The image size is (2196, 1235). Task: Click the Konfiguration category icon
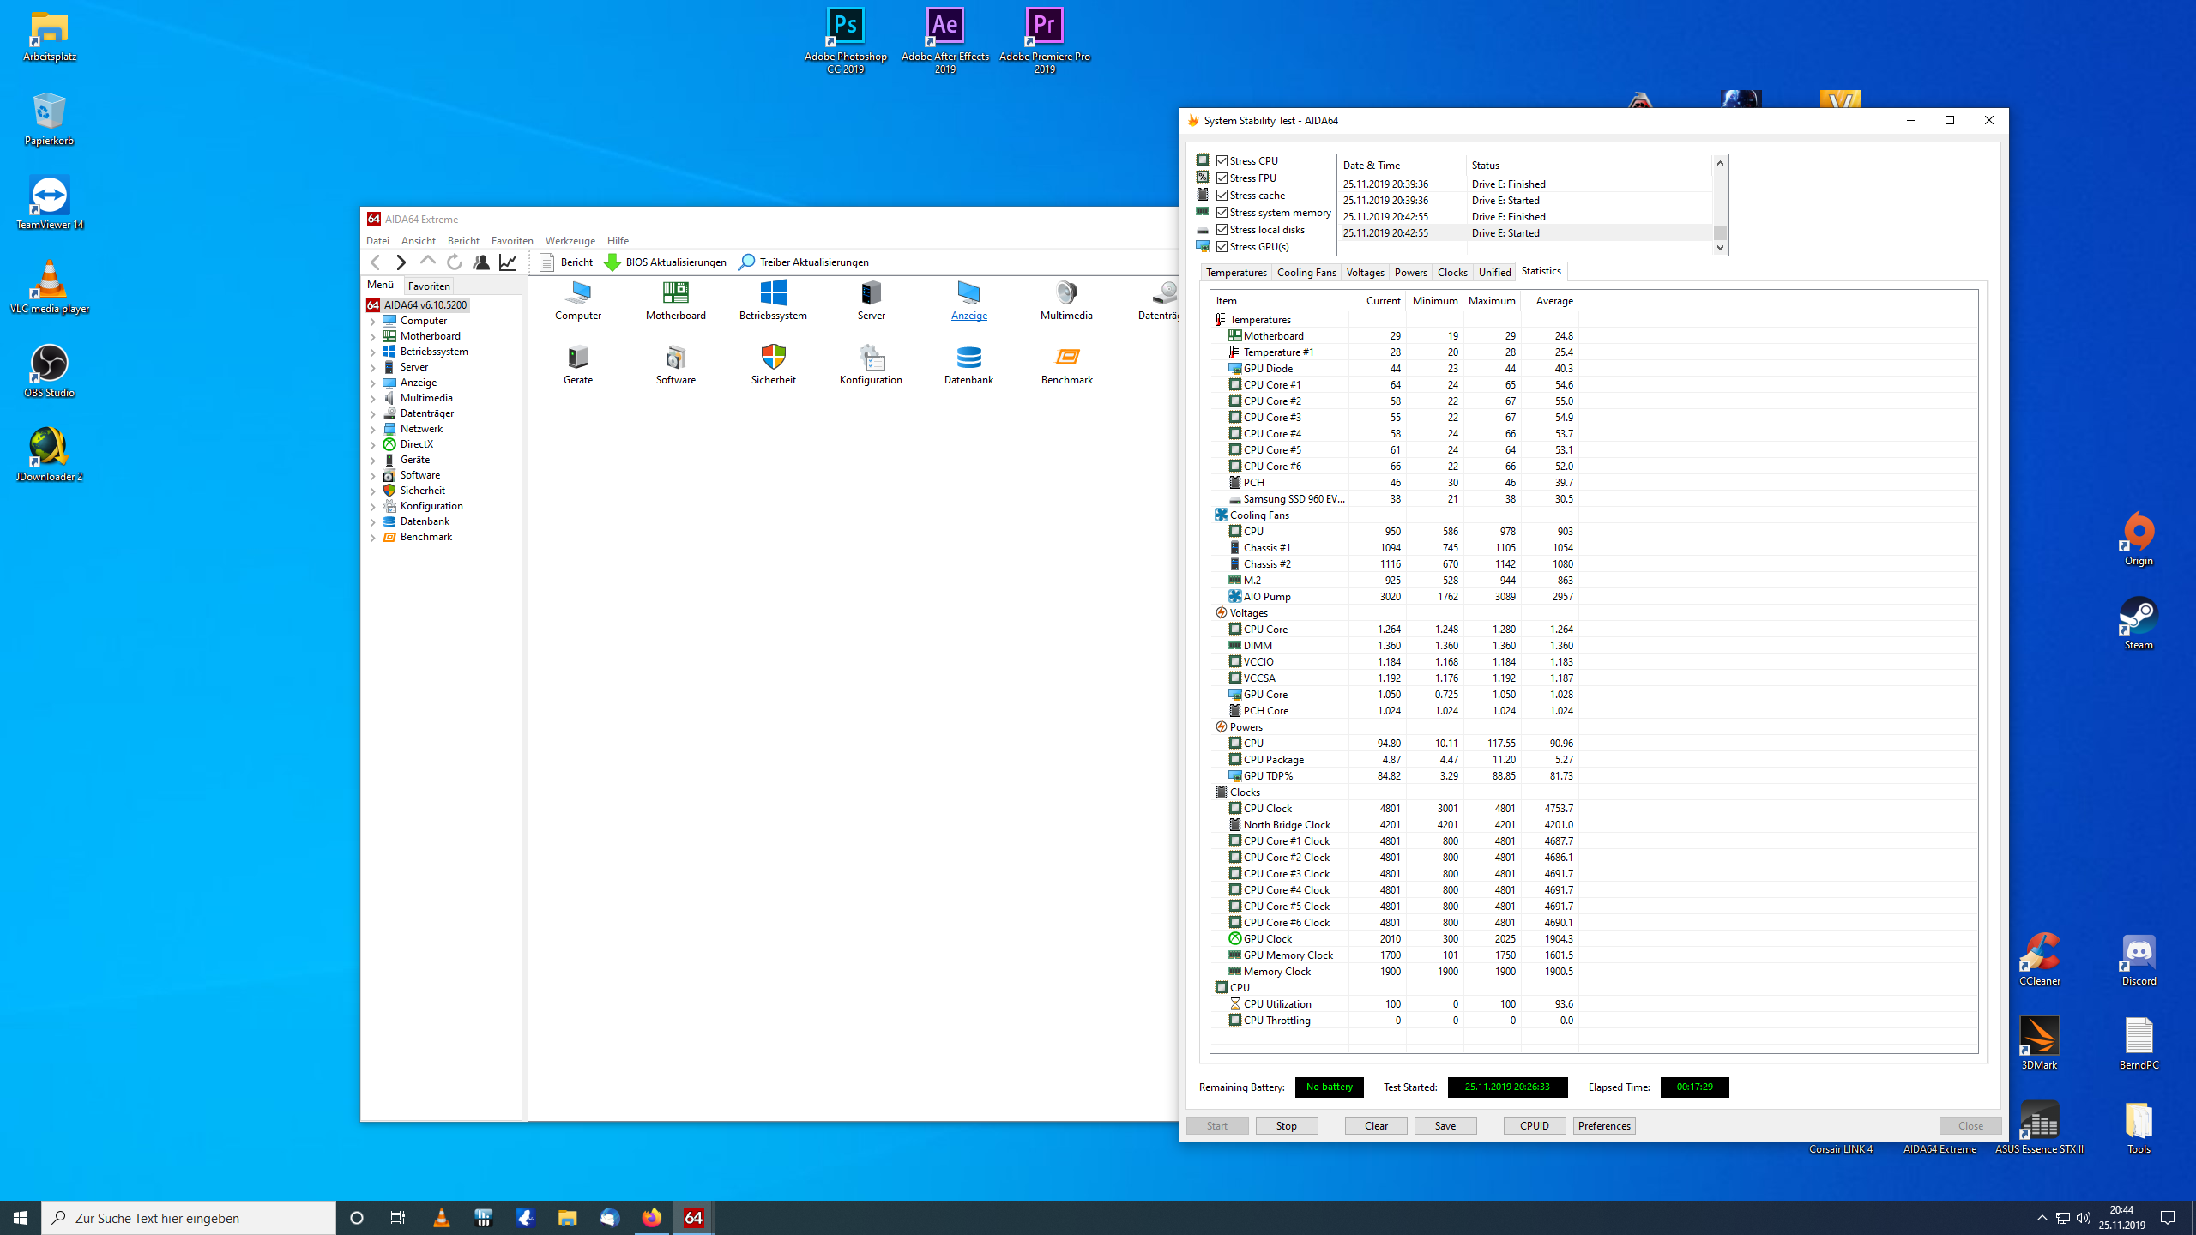871,357
